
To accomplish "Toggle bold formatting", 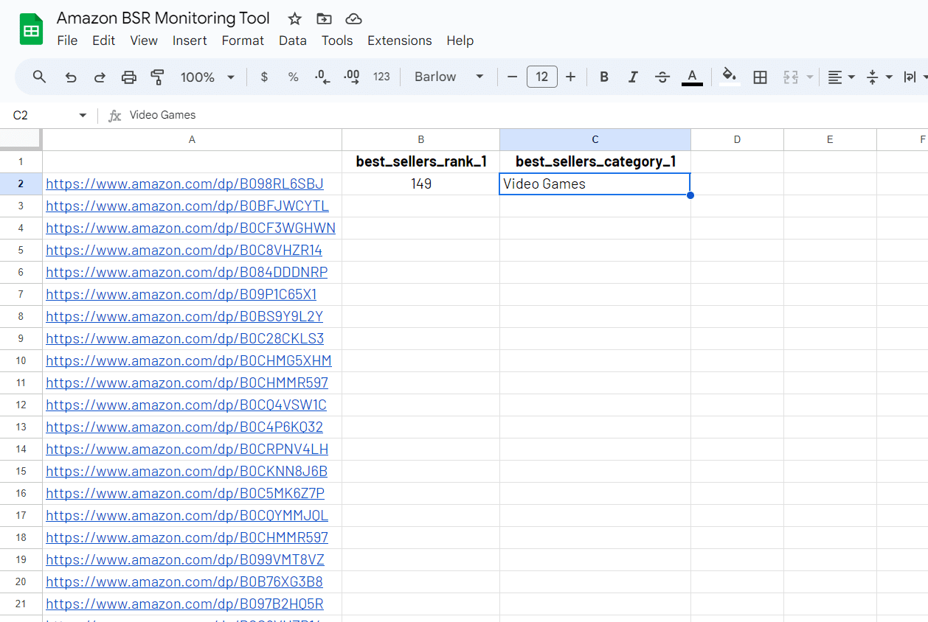I will [604, 77].
